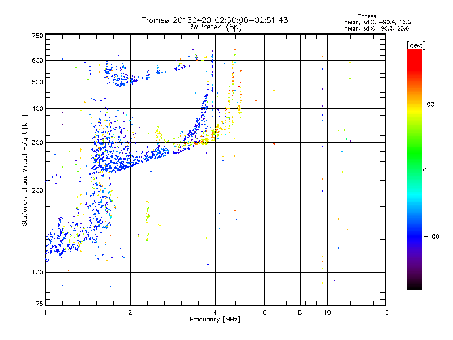Click the y-axis tick label '75'

coord(40,304)
